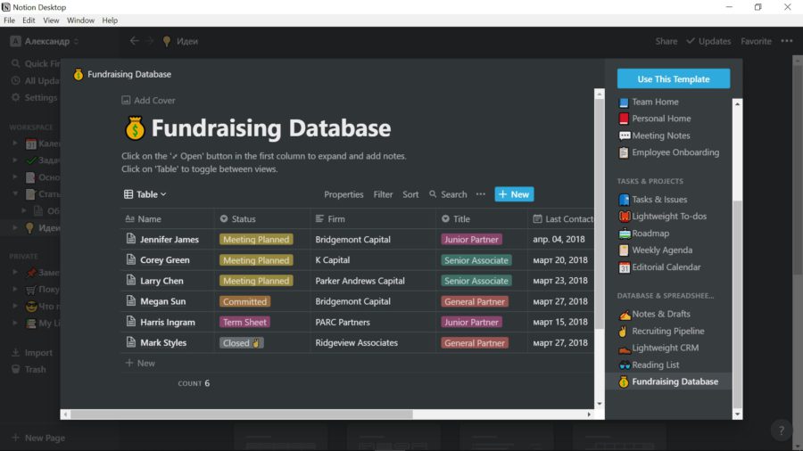This screenshot has width=803, height=451.
Task: Open the workspace switcher Александр
Action: click(46, 41)
